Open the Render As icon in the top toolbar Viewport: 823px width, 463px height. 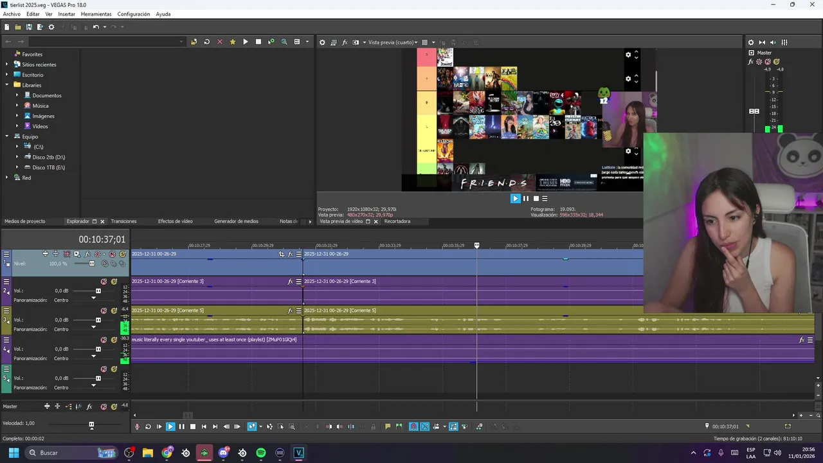tap(40, 27)
